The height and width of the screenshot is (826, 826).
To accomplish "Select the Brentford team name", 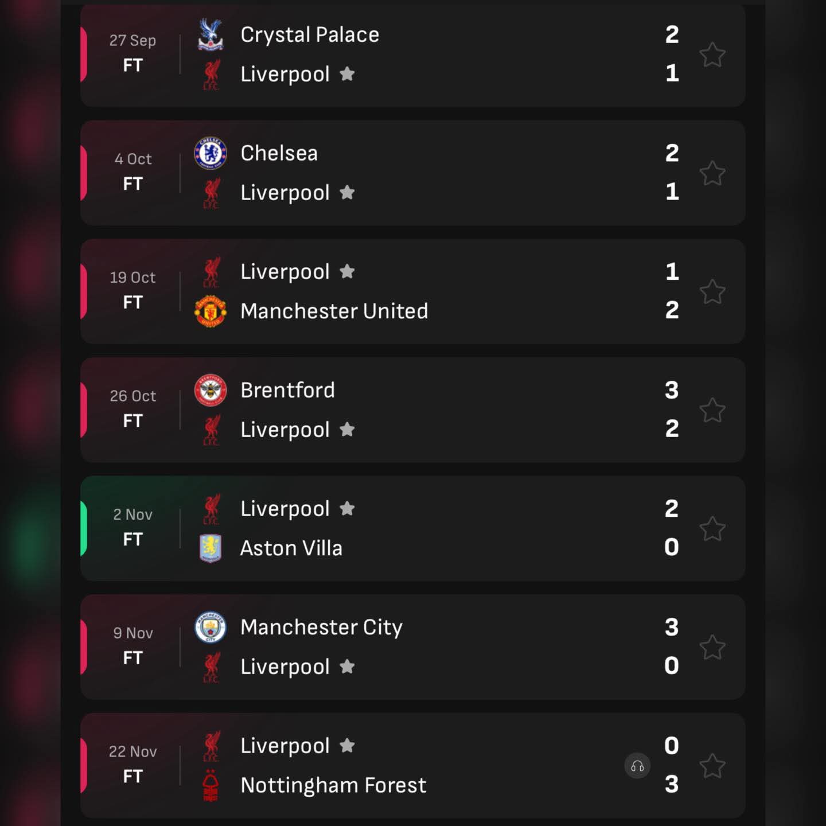I will 287,390.
